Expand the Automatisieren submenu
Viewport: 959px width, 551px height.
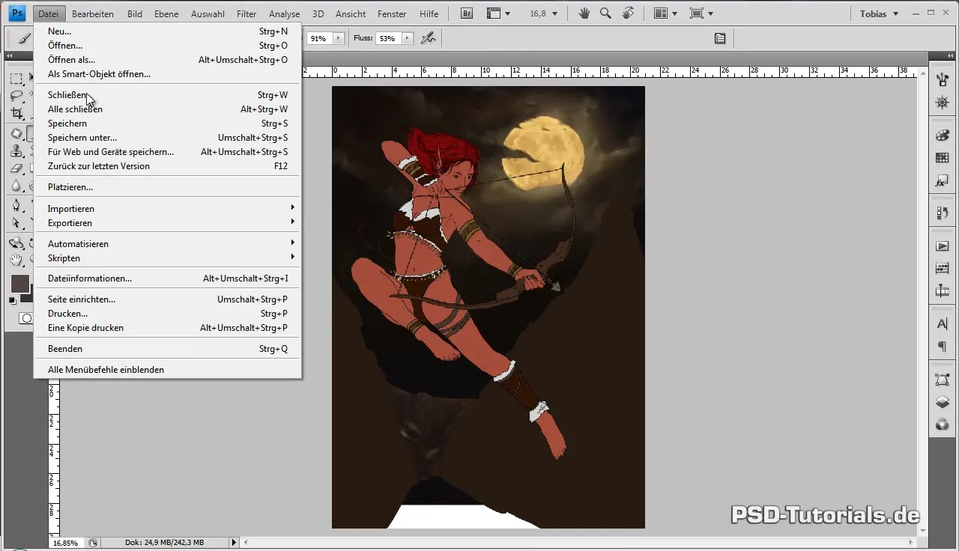point(167,244)
